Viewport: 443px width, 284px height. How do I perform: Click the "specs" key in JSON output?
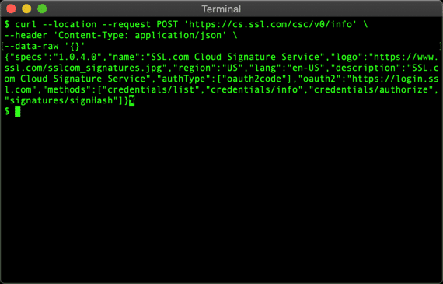tap(29, 57)
